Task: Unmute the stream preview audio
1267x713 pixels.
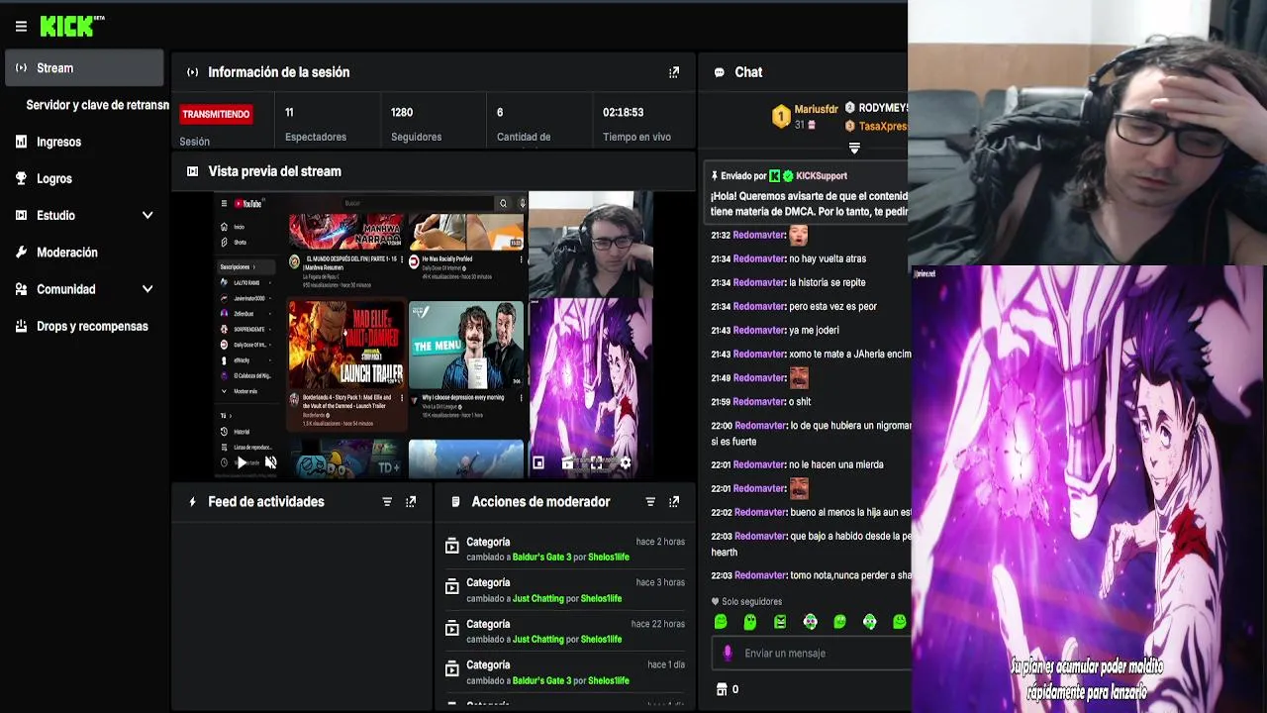Action: click(270, 462)
